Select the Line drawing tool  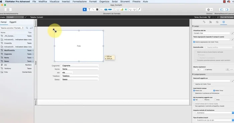click(93, 10)
